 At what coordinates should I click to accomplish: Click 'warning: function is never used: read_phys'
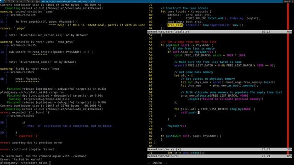point(37,42)
